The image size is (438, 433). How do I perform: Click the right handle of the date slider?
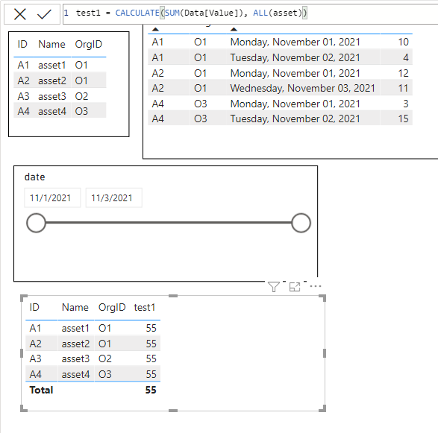click(301, 223)
